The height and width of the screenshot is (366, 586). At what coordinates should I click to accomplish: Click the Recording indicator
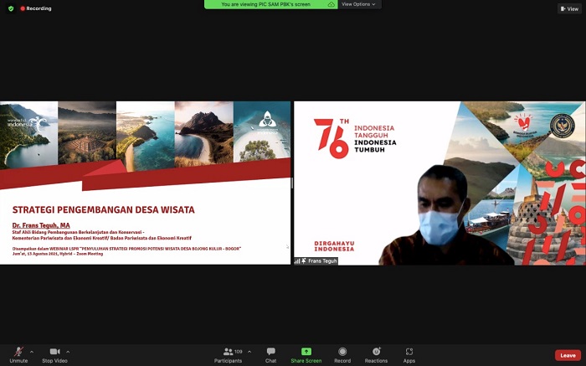point(35,8)
